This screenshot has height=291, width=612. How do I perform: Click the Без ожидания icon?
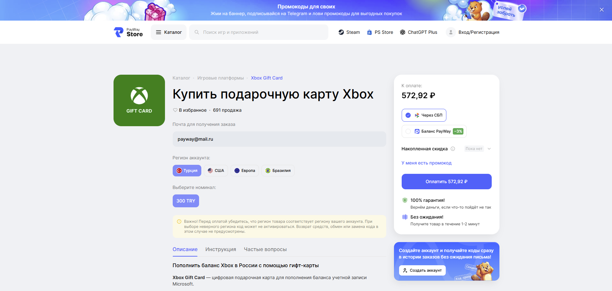tap(405, 217)
